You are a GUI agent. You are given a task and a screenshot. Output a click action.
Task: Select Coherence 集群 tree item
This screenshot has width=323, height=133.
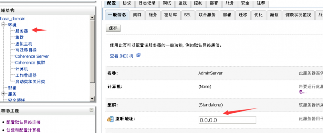tap(30, 62)
